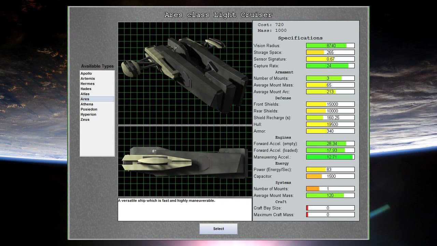Image resolution: width=437 pixels, height=246 pixels.
Task: Click Average Mount Arc bar showing 213
Action: tap(330, 92)
